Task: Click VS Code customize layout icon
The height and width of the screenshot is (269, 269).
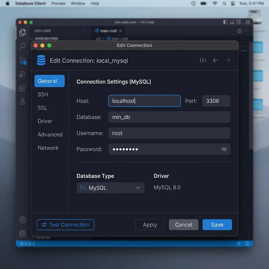Action: (x=247, y=22)
